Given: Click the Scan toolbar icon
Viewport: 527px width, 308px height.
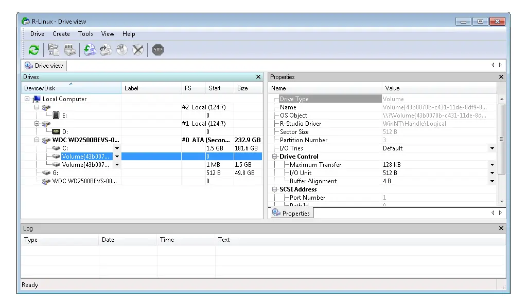Looking at the screenshot, I should (70, 50).
